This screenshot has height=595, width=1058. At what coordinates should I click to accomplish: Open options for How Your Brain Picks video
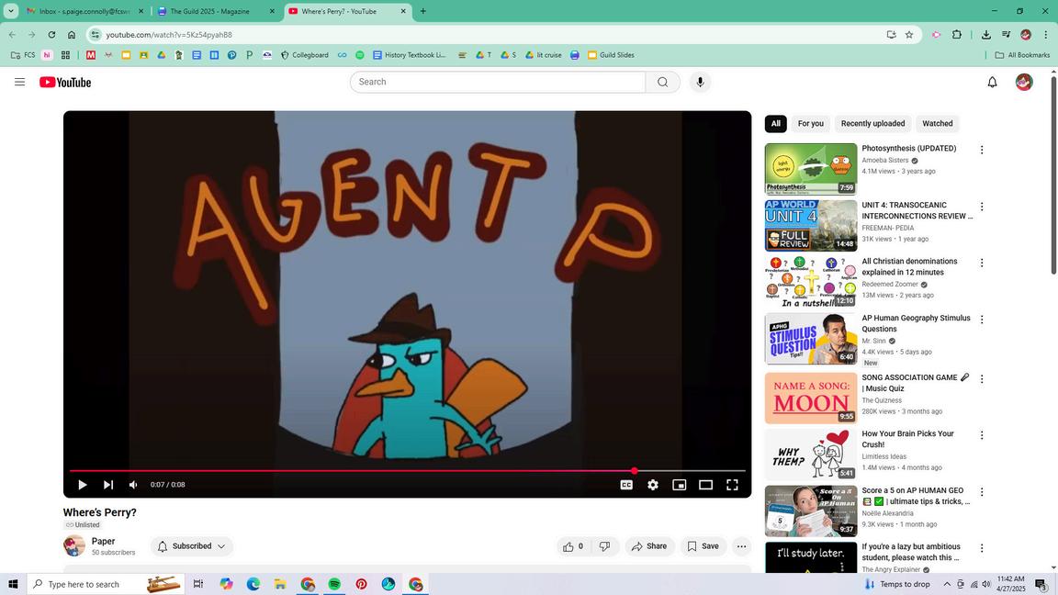[982, 435]
